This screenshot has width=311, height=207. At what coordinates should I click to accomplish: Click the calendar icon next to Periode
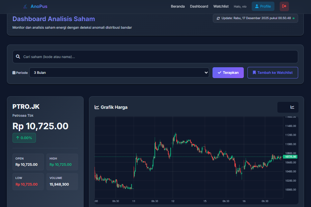pyautogui.click(x=14, y=73)
